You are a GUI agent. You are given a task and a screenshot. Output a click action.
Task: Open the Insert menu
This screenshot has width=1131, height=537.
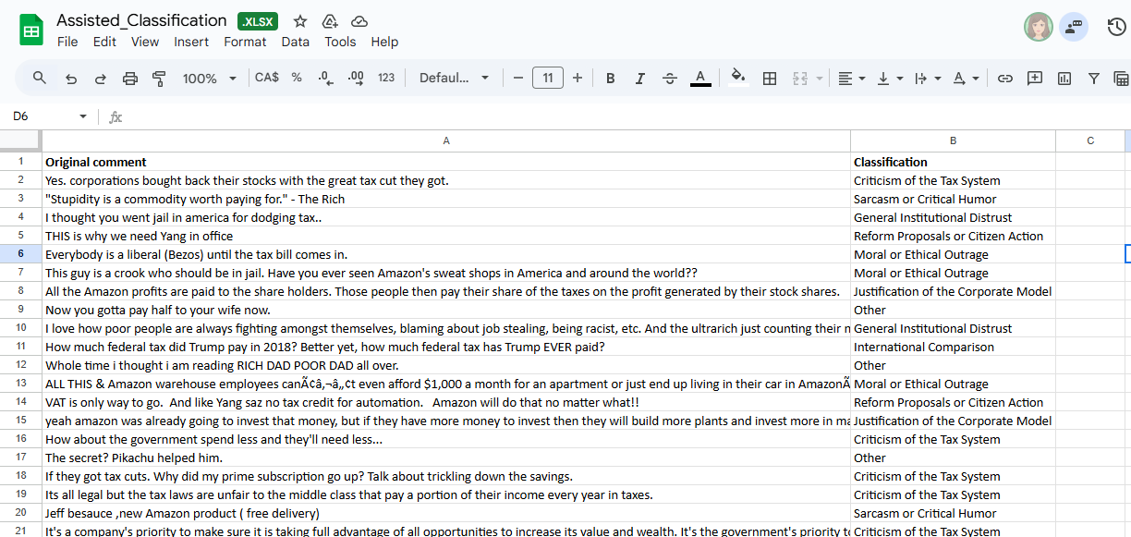pyautogui.click(x=191, y=42)
